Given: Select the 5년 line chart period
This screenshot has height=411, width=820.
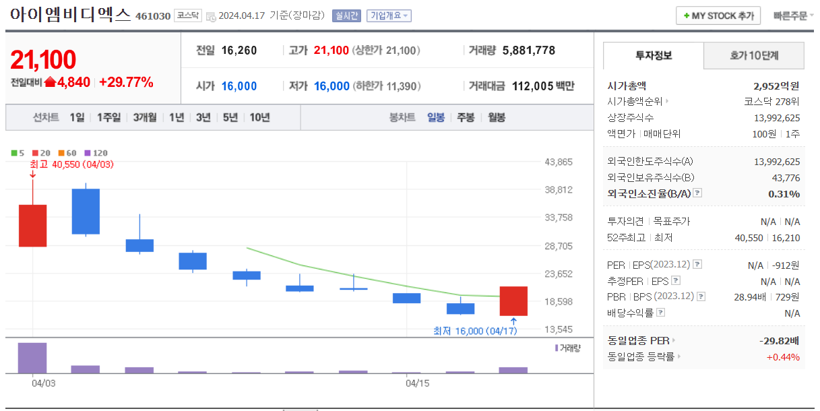Looking at the screenshot, I should [230, 117].
